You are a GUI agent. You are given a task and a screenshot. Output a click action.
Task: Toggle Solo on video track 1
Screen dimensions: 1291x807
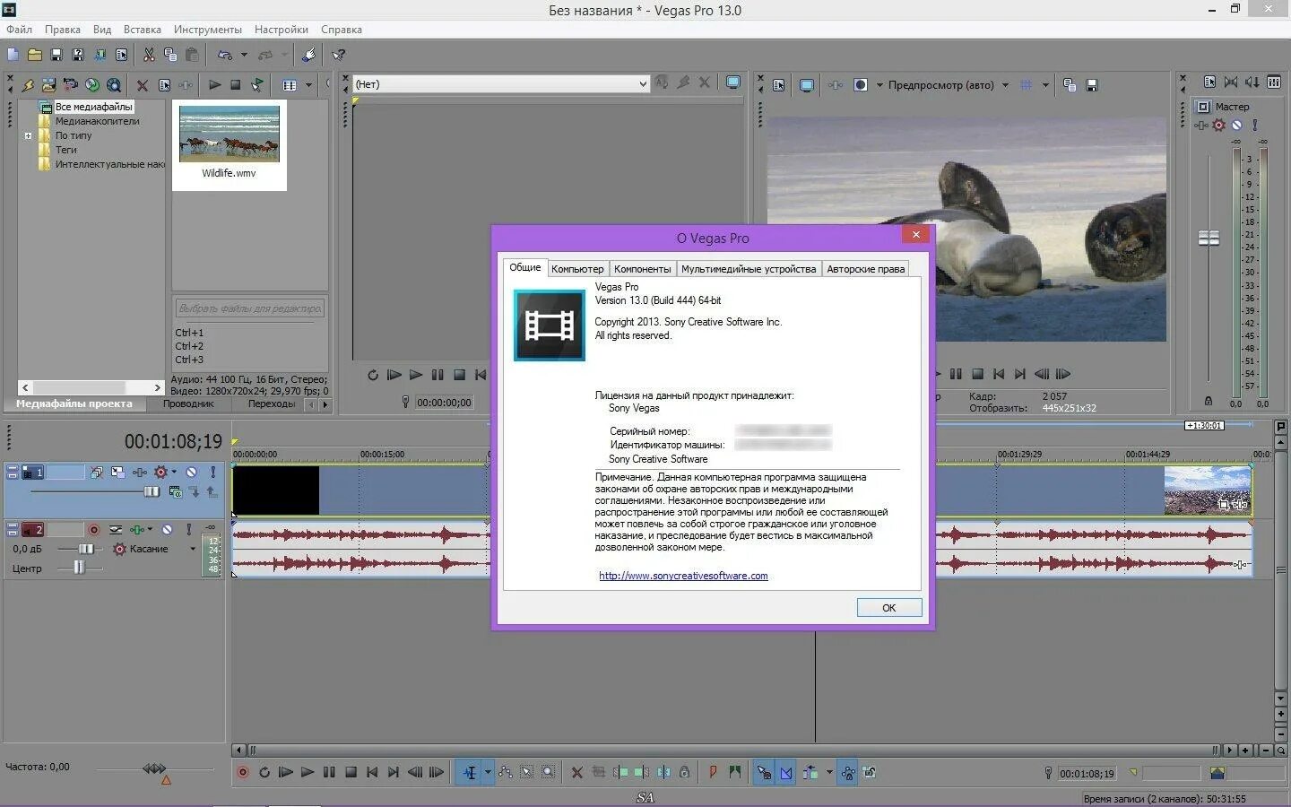point(213,472)
